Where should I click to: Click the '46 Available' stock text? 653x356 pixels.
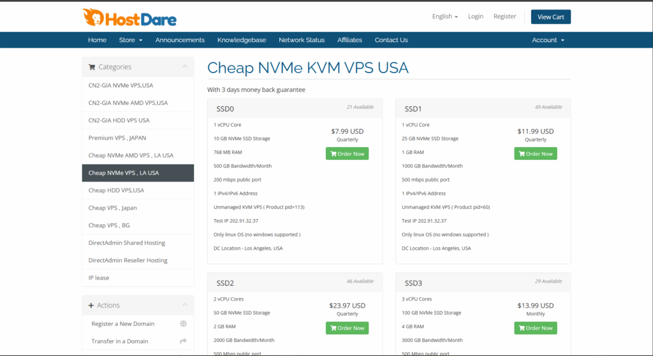360,281
